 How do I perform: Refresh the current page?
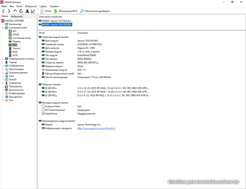tap(21, 11)
